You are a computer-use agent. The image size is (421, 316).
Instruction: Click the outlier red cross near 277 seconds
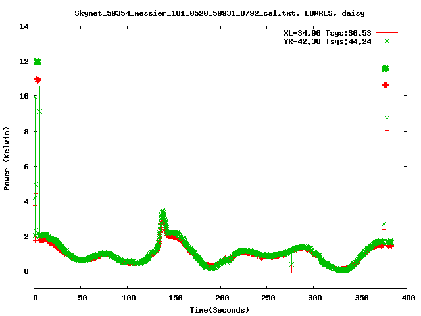pyautogui.click(x=292, y=271)
